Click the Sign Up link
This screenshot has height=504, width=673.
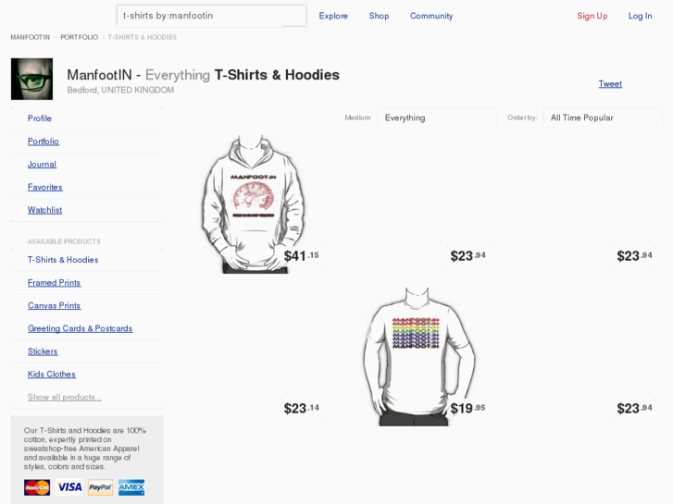click(x=592, y=16)
